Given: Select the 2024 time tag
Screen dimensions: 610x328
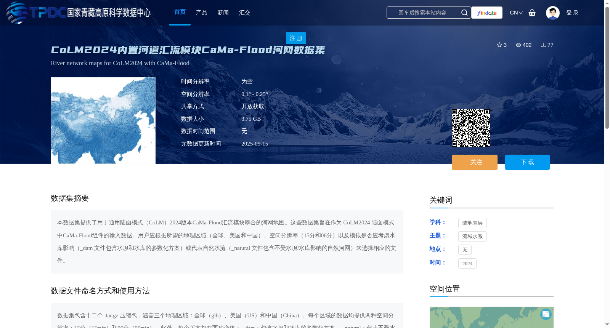Looking at the screenshot, I should [467, 263].
